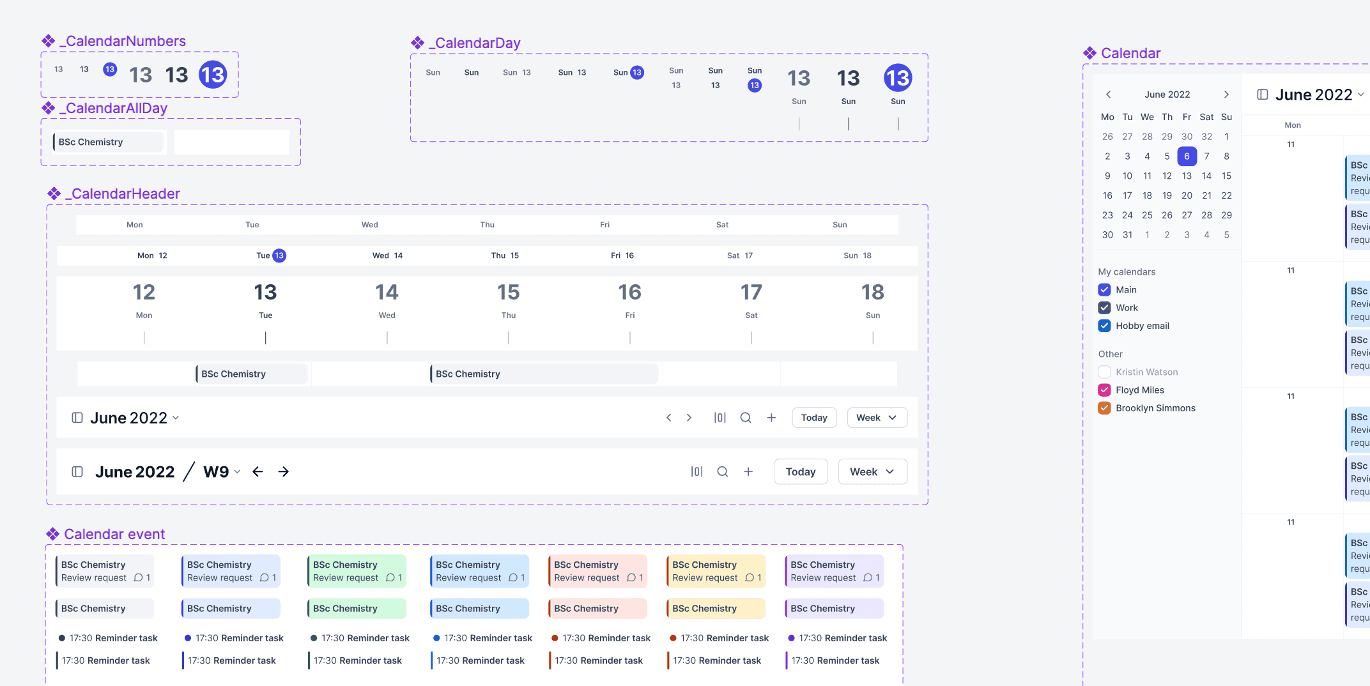Click the next chevron in the June 2022 header without W9
The height and width of the screenshot is (686, 1370).
[689, 418]
